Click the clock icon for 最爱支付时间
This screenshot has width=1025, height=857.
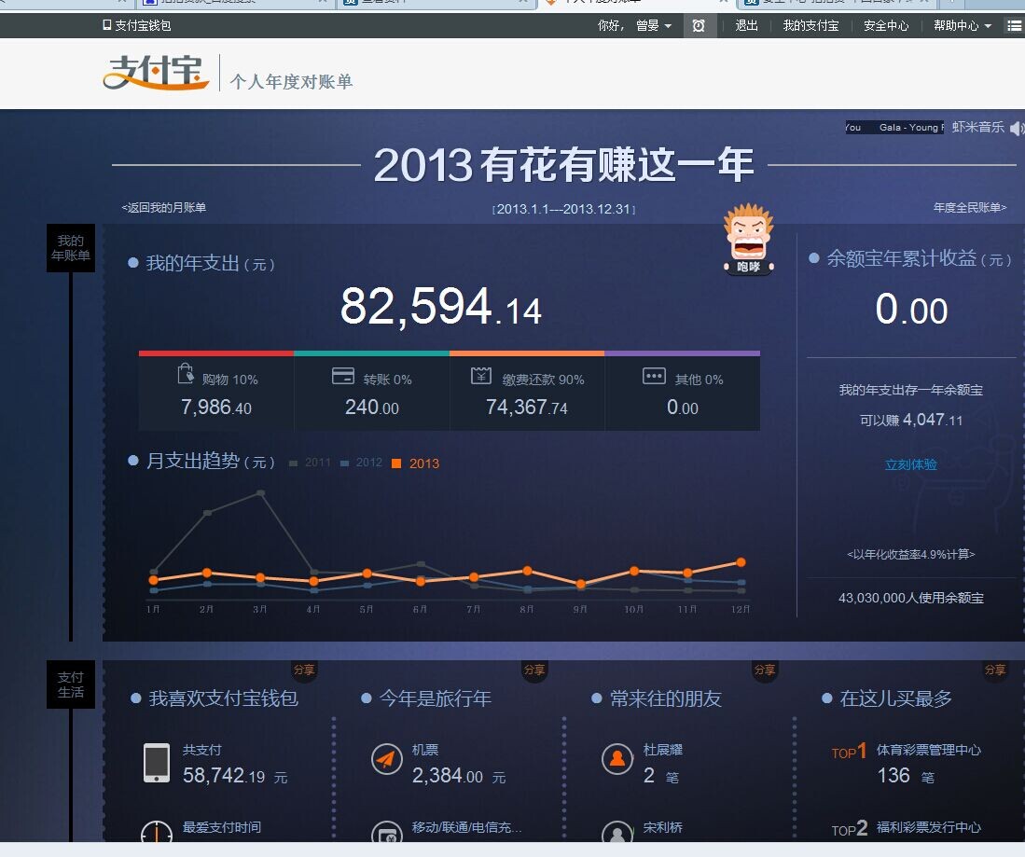157,832
